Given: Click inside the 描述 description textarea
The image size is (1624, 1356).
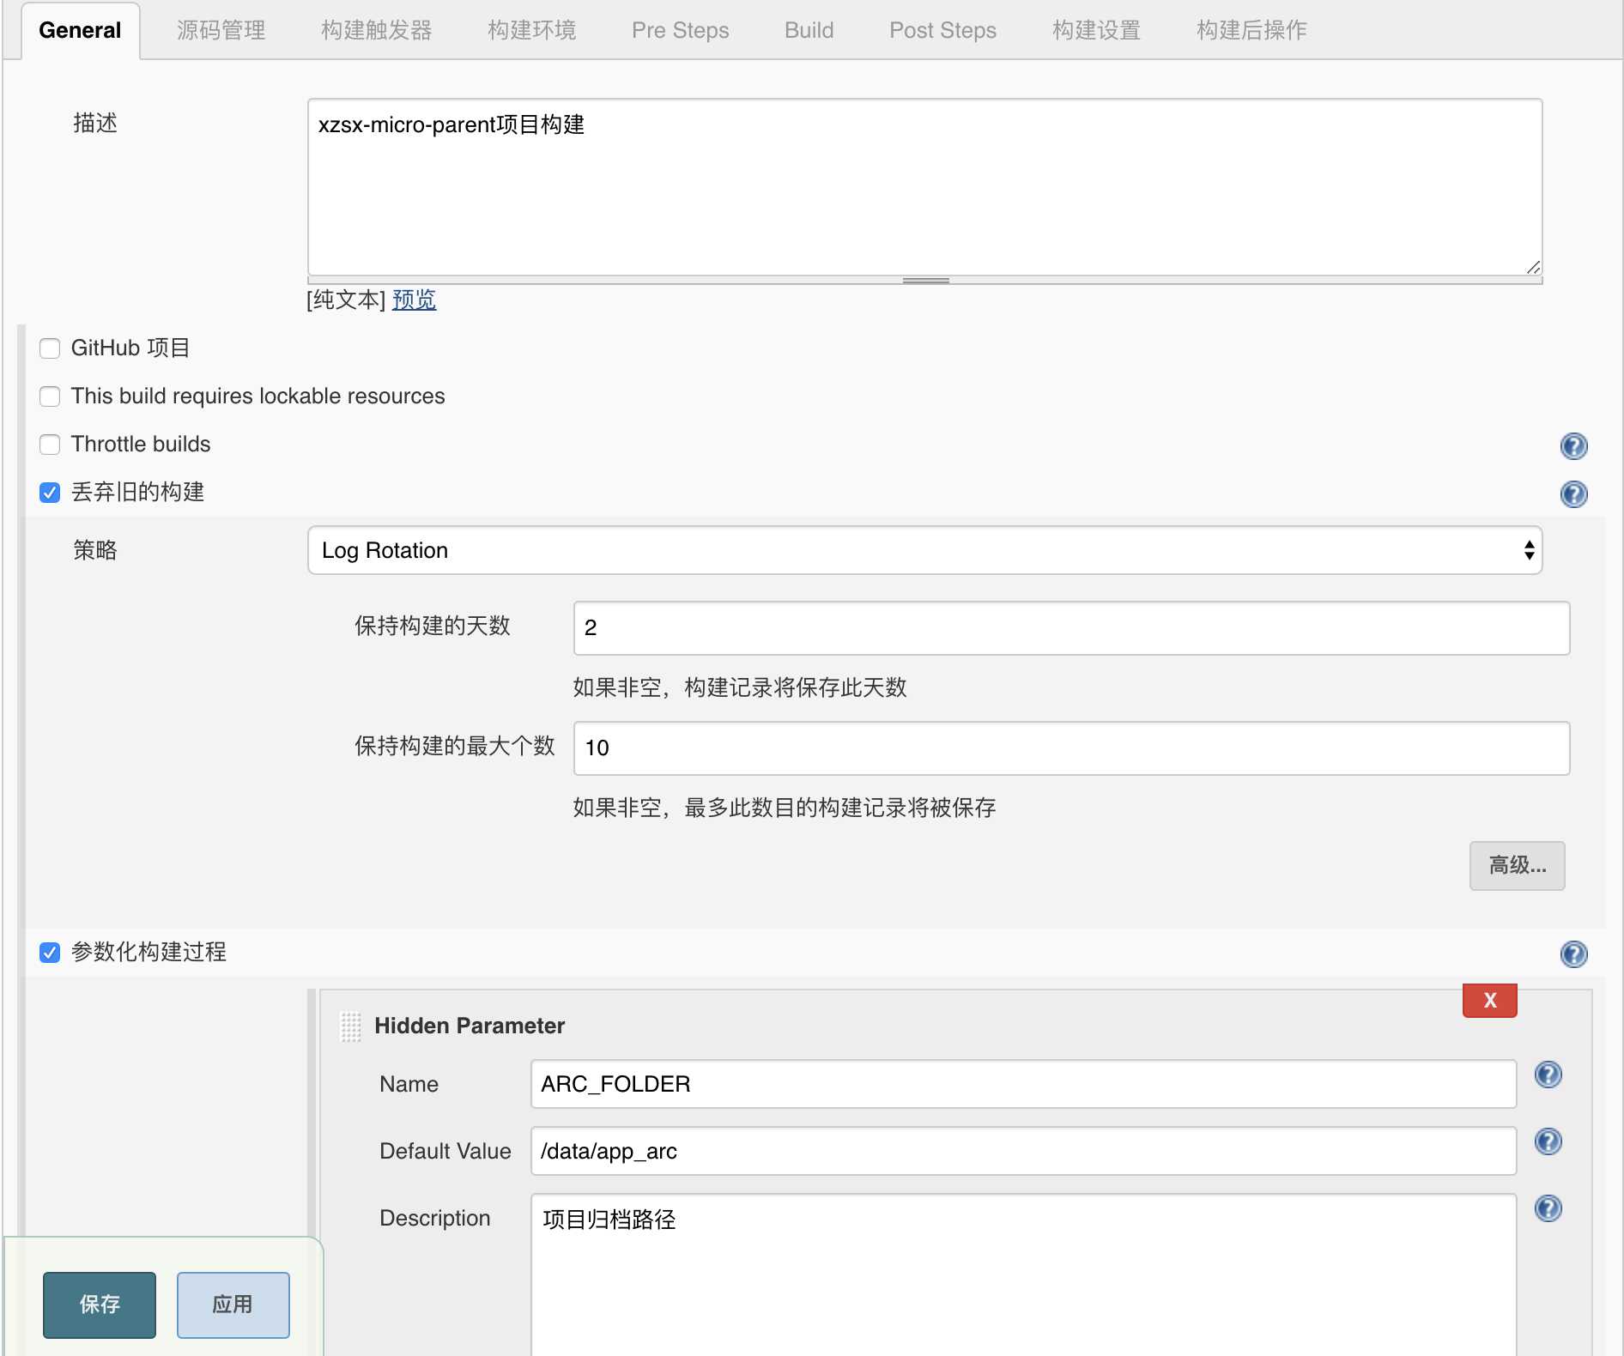Looking at the screenshot, I should tap(924, 187).
